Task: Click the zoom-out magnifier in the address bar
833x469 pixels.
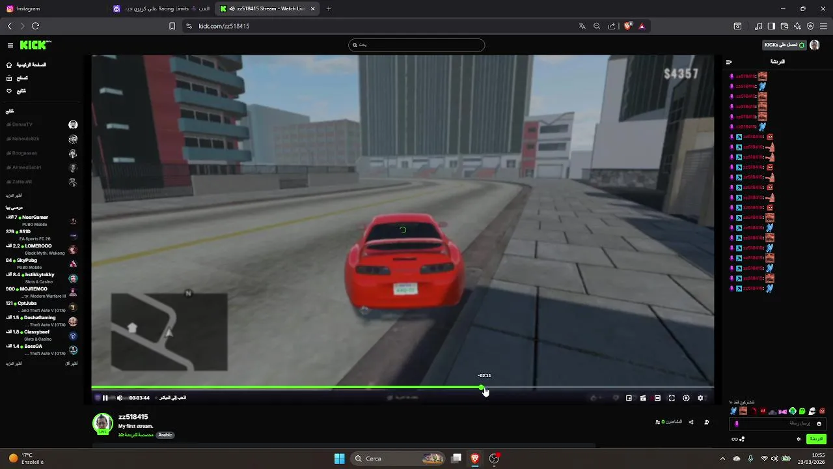Action: (x=597, y=26)
